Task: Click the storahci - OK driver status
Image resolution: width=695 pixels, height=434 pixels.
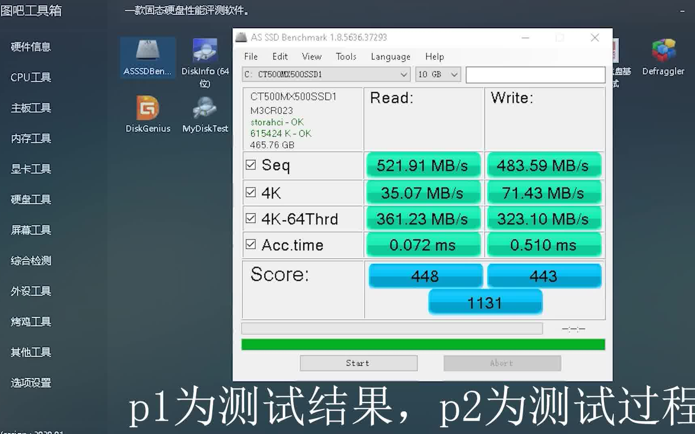Action: 277,122
